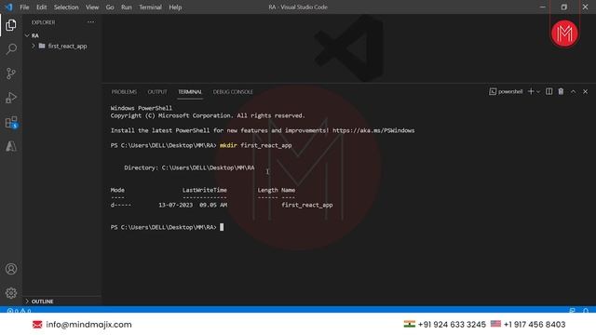Image resolution: width=596 pixels, height=335 pixels.
Task: Click the 'Mode' column header in terminal
Action: 117,190
